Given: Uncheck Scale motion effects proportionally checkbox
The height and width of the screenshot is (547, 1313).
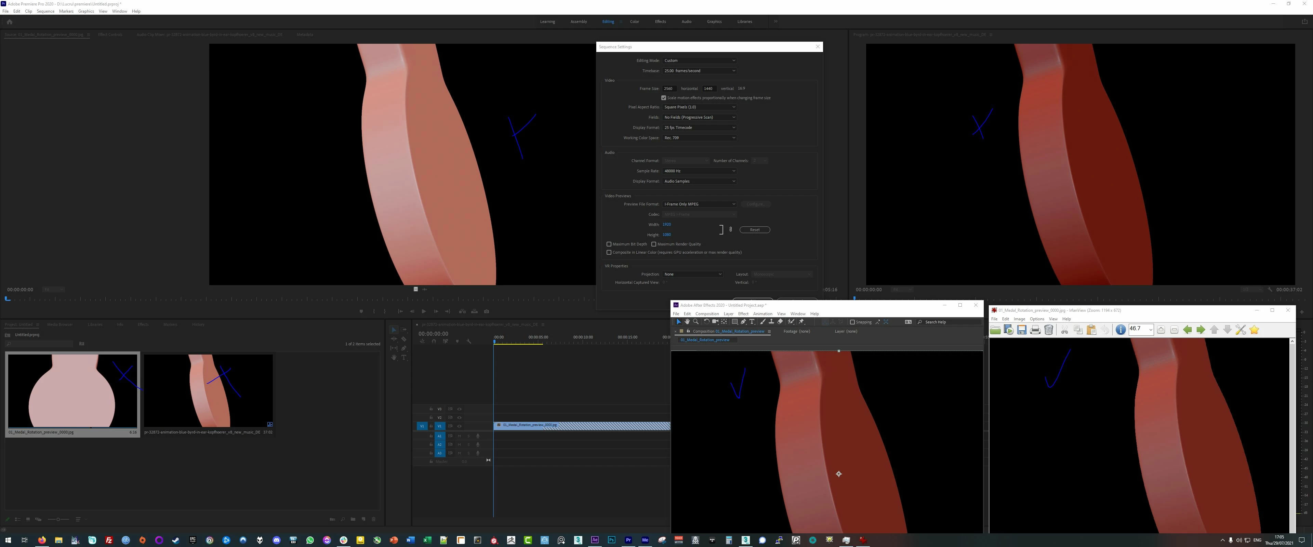Looking at the screenshot, I should tap(664, 98).
